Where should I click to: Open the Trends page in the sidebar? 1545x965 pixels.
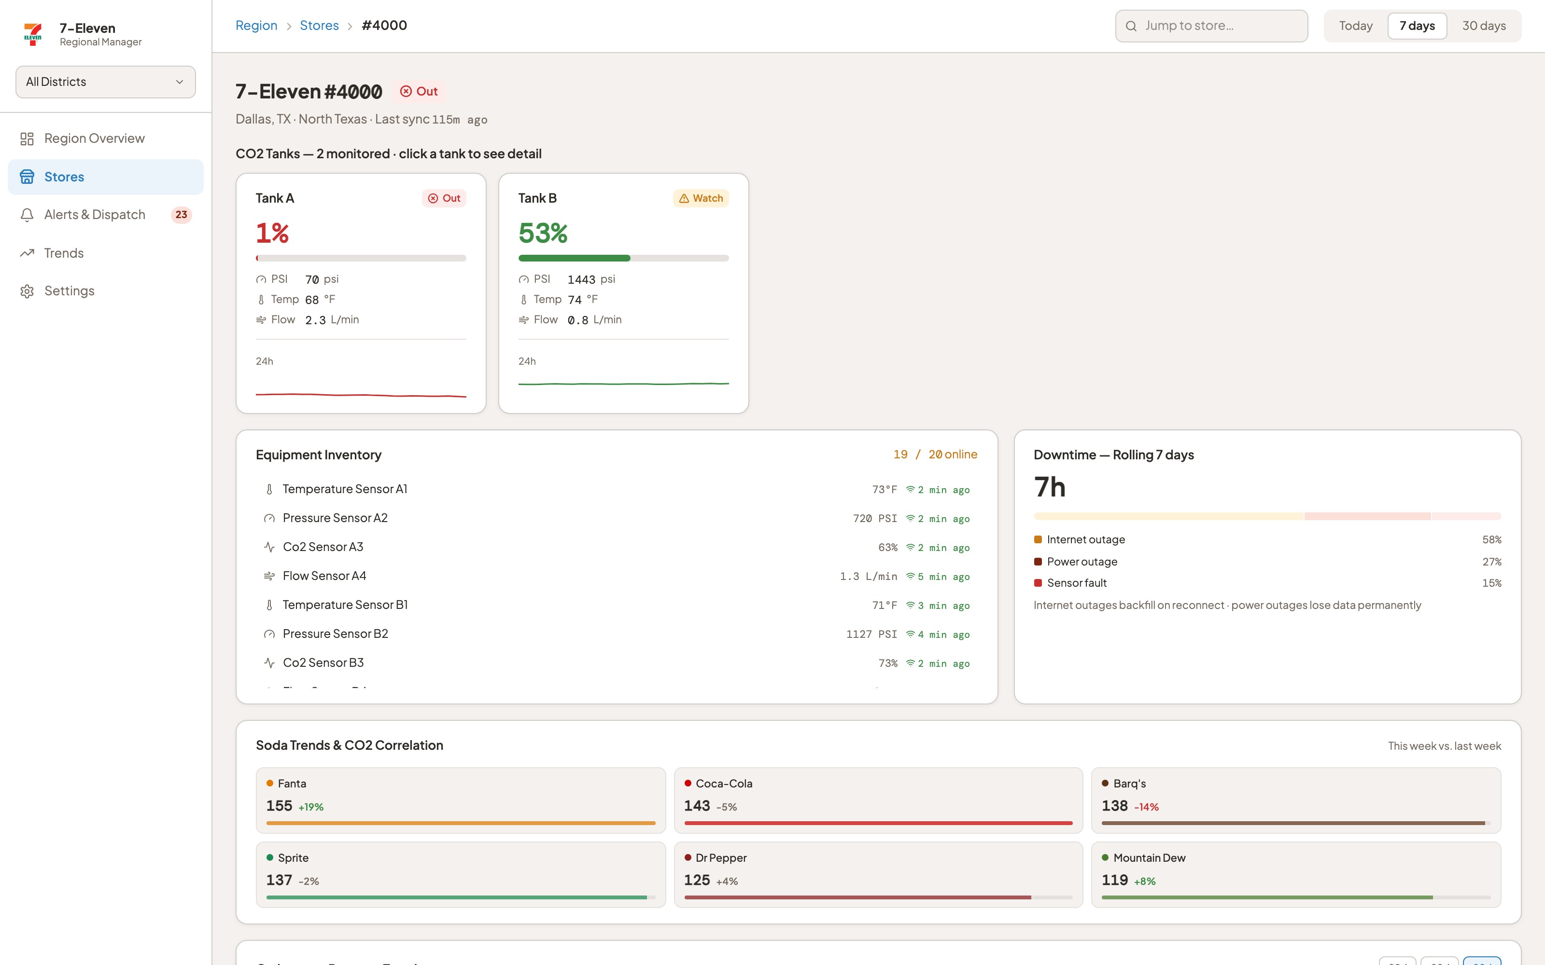pyautogui.click(x=105, y=253)
